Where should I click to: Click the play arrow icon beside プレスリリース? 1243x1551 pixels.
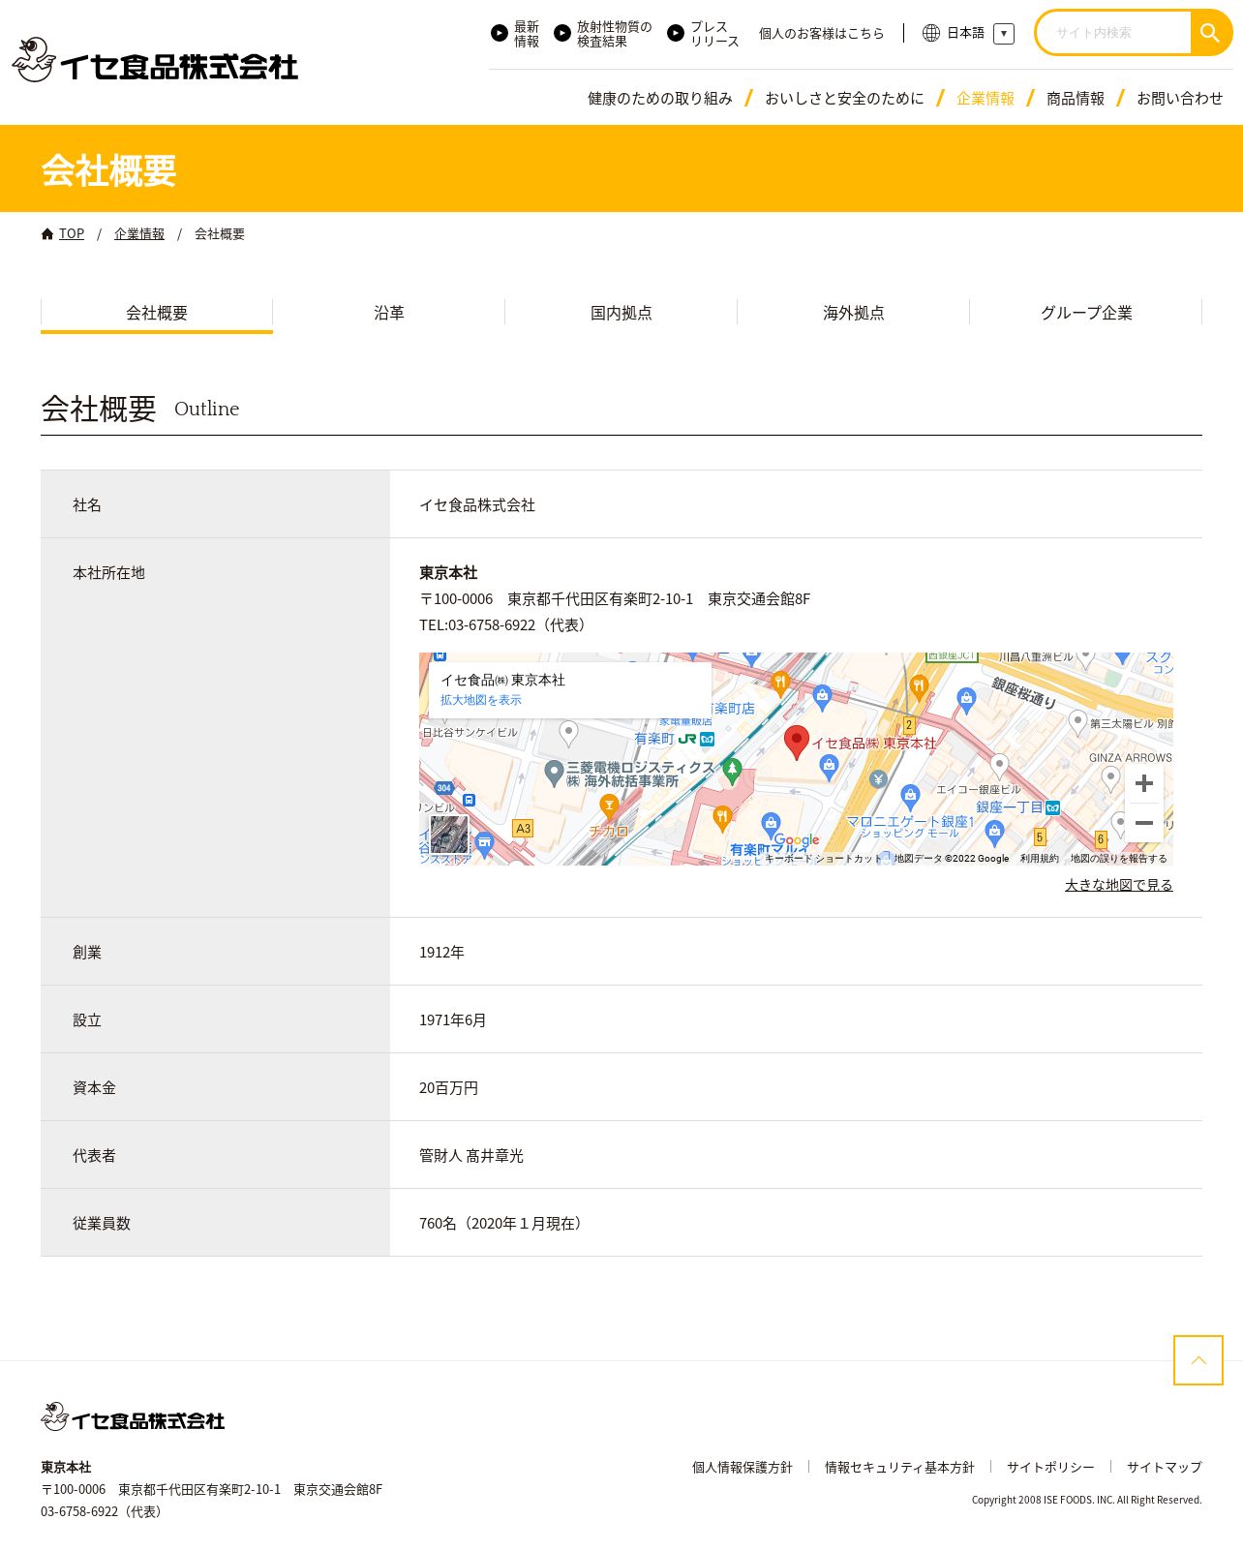676,33
